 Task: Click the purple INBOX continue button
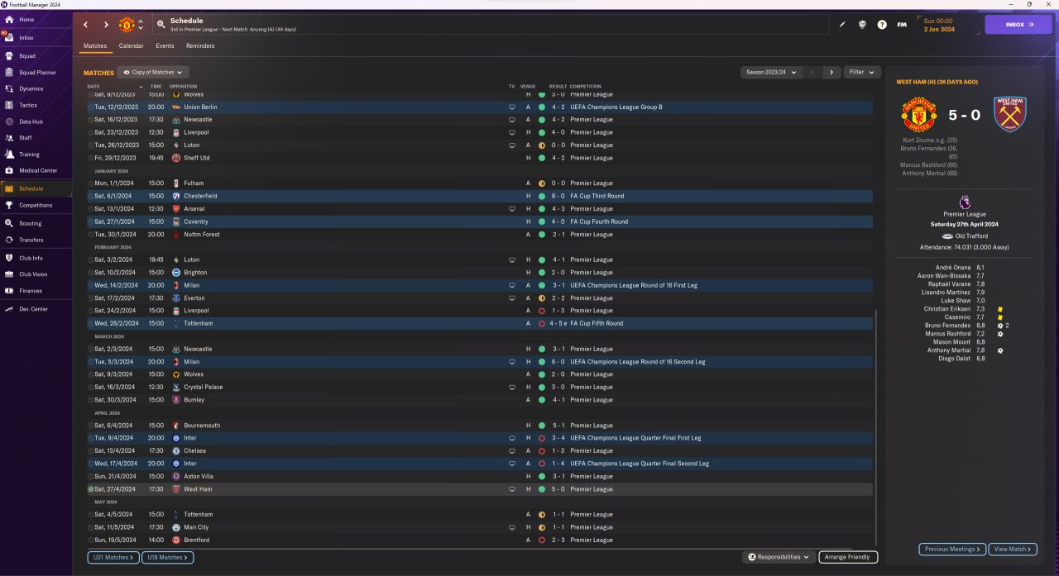tap(1018, 25)
